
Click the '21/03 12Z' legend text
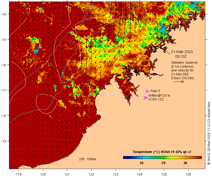(x=156, y=99)
